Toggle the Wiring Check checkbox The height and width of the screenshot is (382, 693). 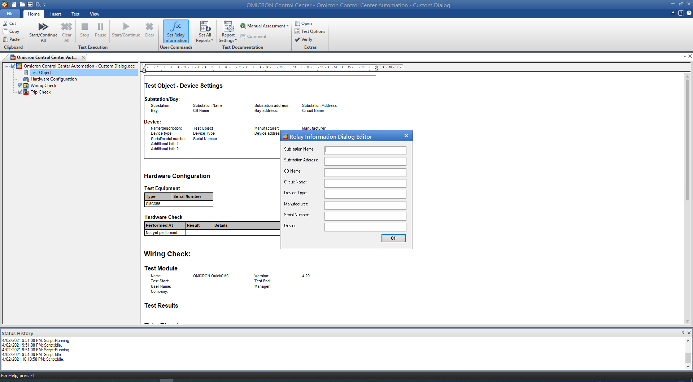pos(20,86)
